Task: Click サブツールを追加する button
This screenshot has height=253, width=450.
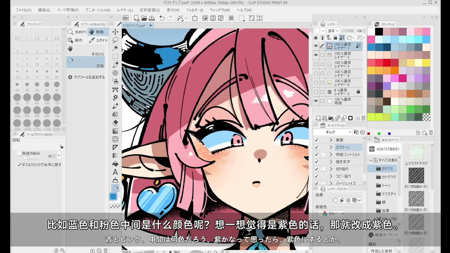Action: pyautogui.click(x=86, y=77)
